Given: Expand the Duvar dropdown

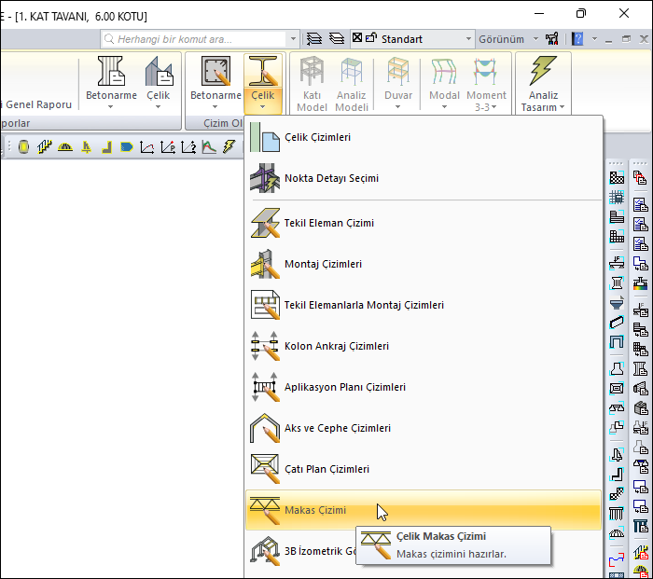Looking at the screenshot, I should tap(398, 101).
